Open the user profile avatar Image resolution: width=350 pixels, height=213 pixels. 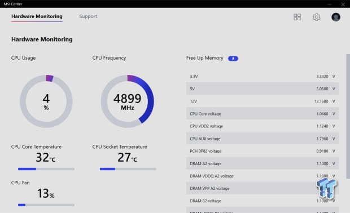[336, 17]
